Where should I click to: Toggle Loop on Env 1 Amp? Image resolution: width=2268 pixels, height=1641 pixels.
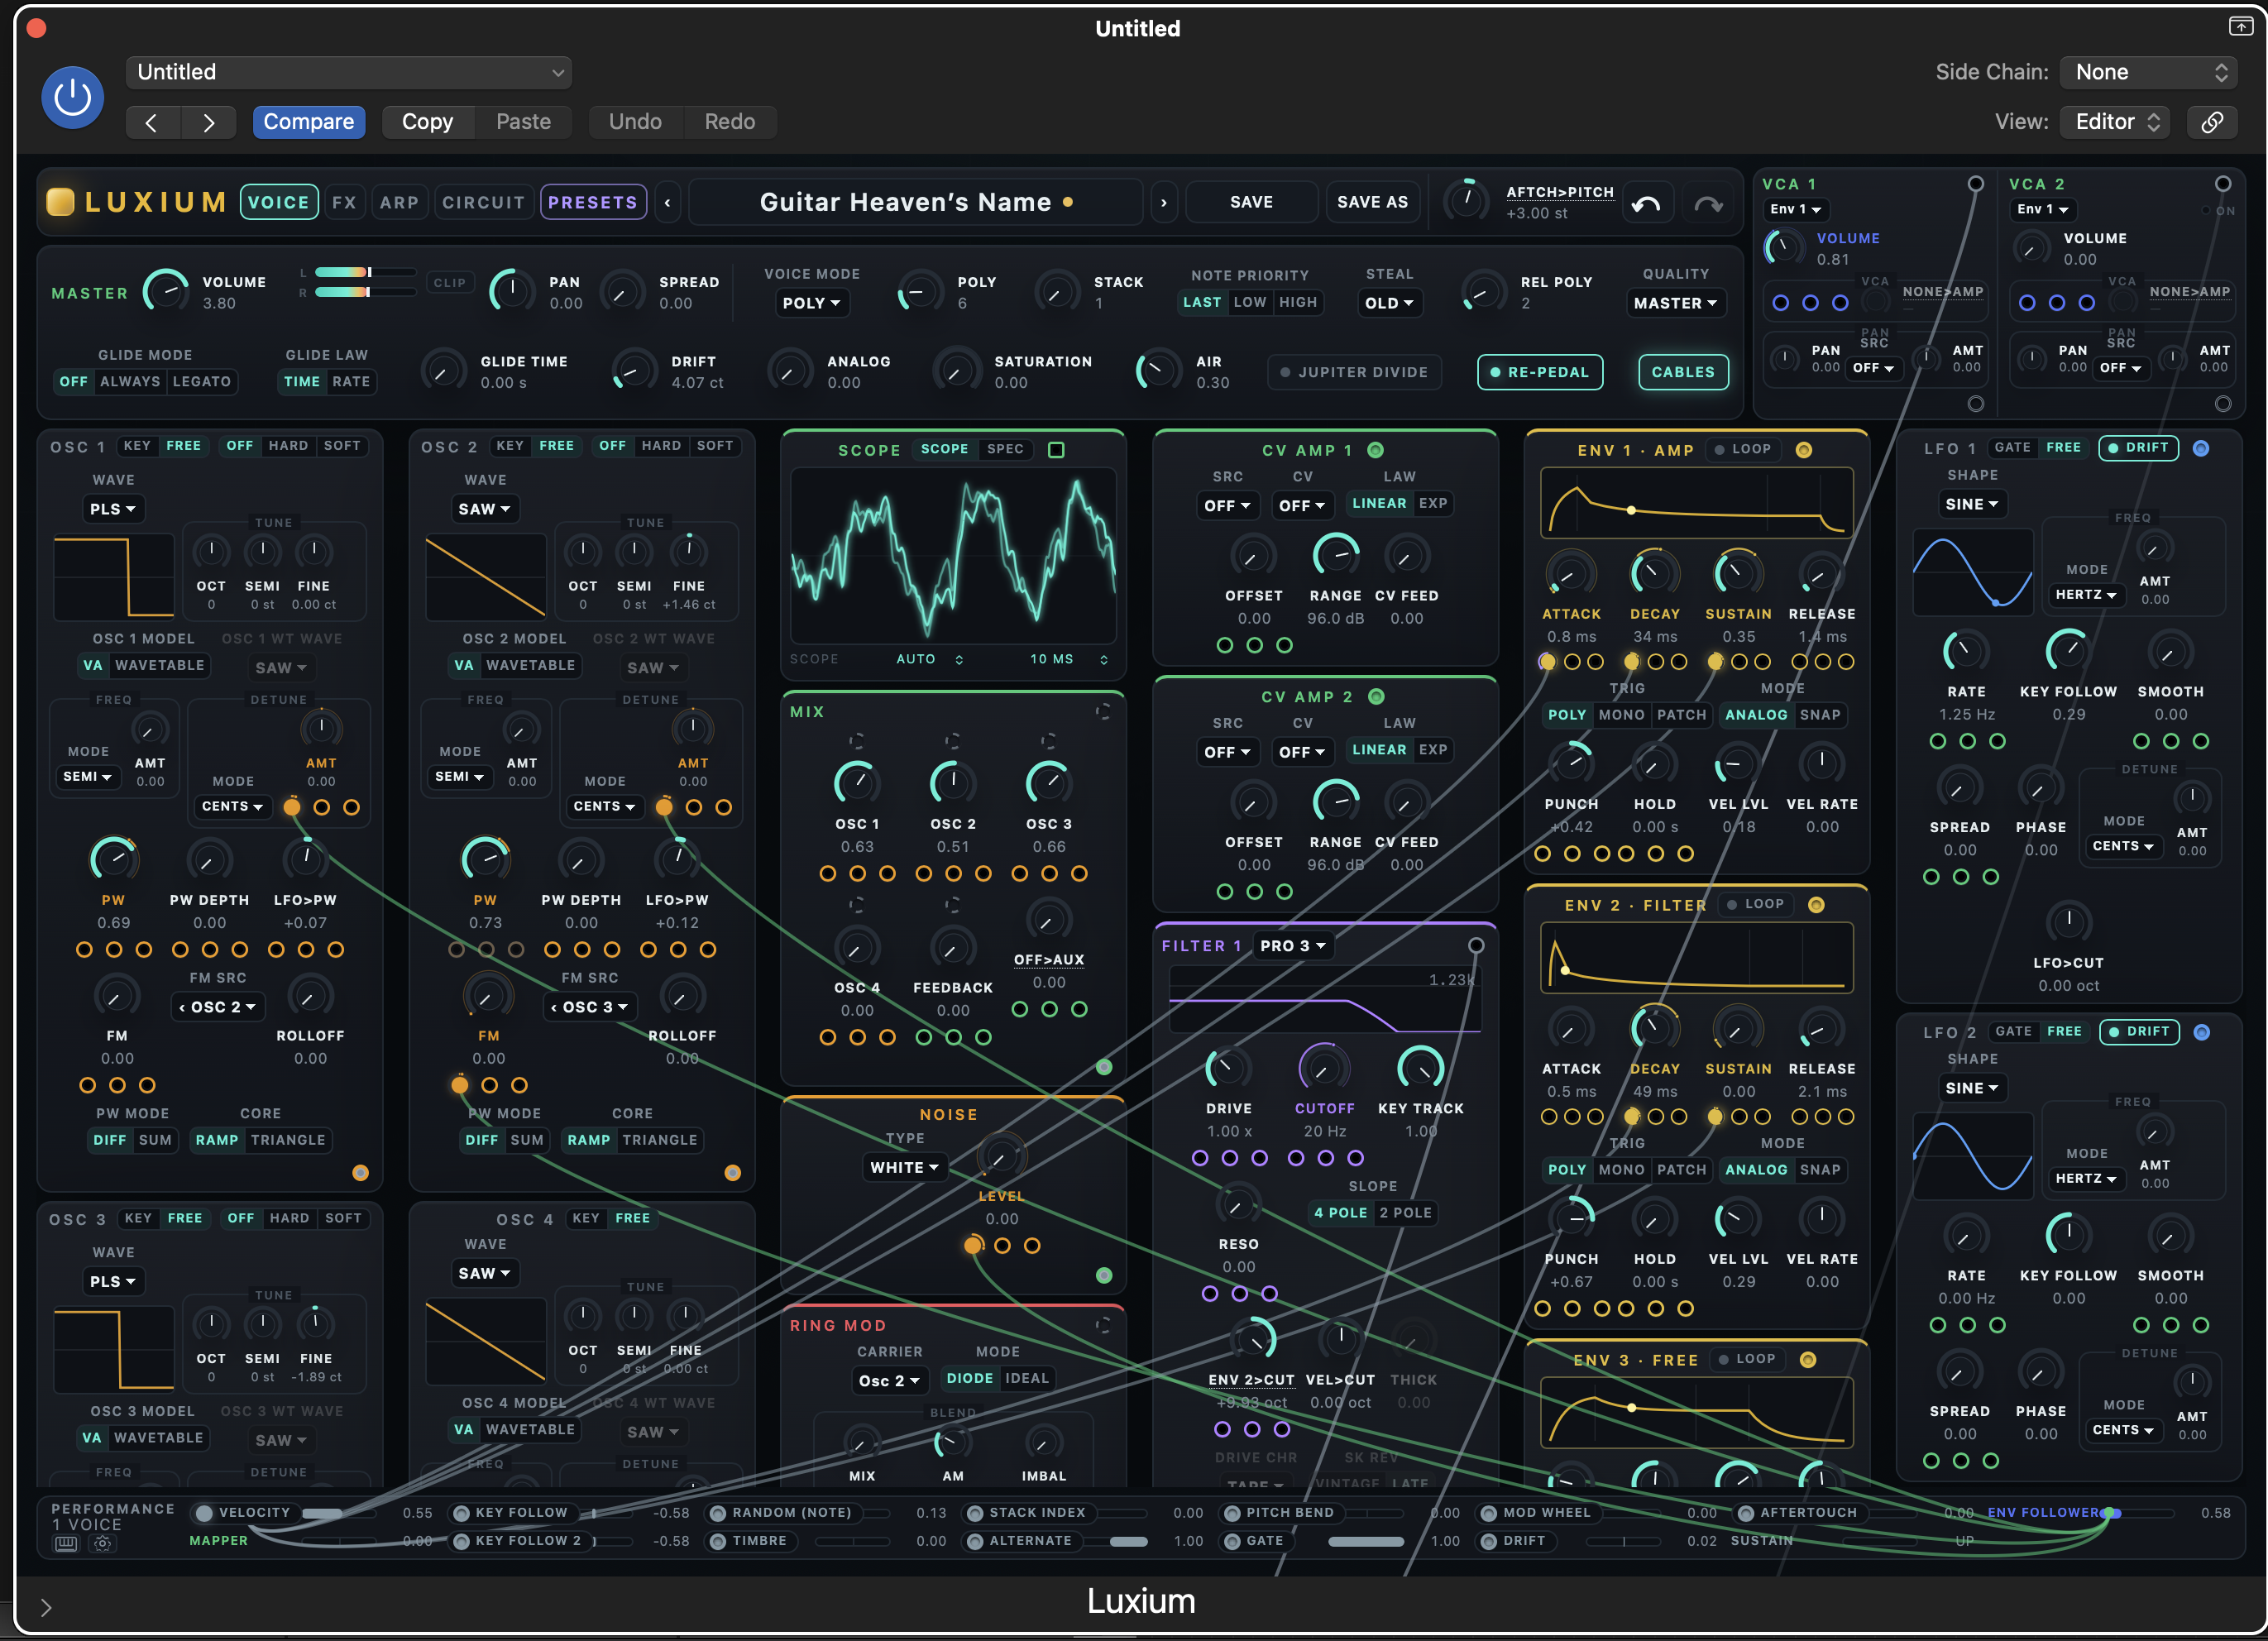[x=1743, y=449]
